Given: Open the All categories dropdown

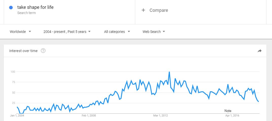Looking at the screenshot, I should coord(117,32).
